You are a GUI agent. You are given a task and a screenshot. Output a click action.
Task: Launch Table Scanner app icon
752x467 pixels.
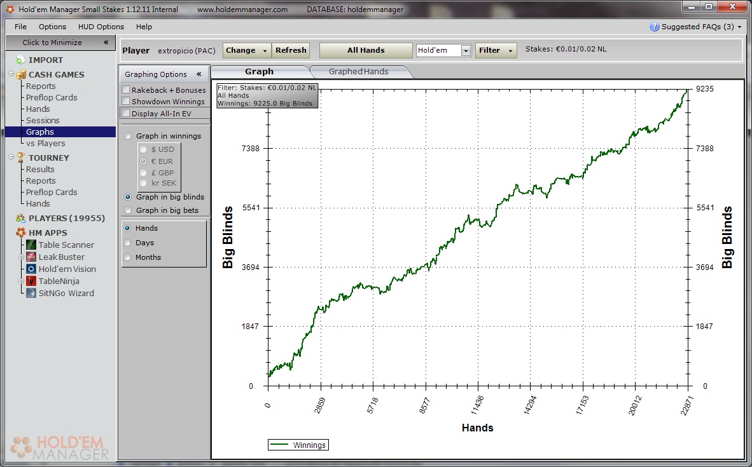pos(31,245)
